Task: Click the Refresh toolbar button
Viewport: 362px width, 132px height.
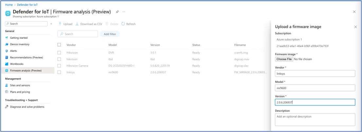Action: click(128, 24)
